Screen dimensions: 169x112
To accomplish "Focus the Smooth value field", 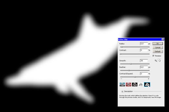I will pyautogui.click(x=144, y=60).
